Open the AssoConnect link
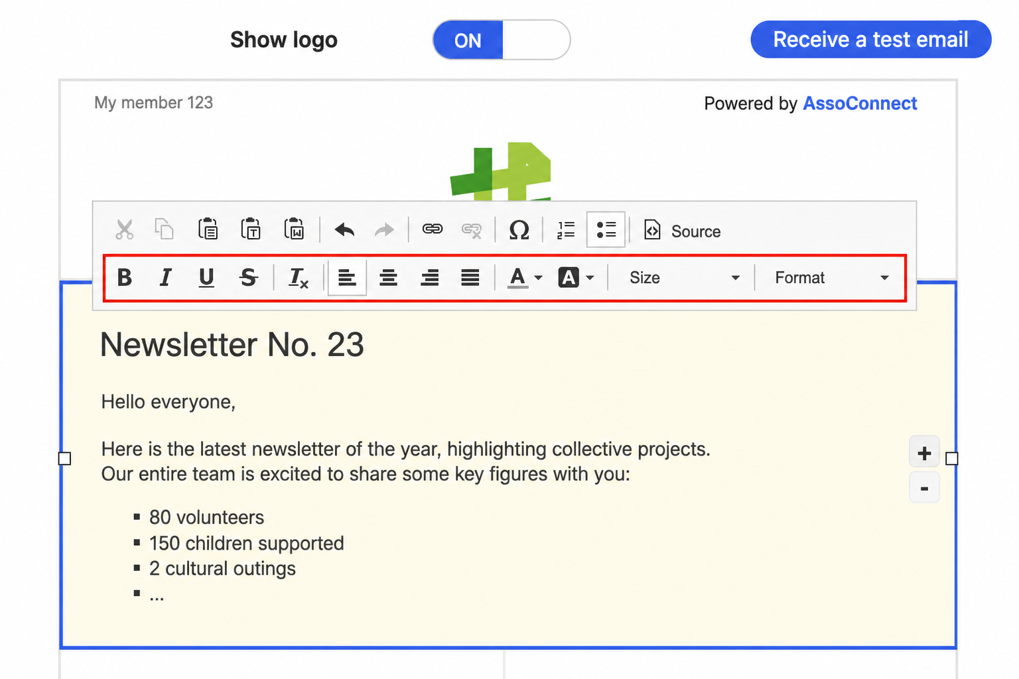 pos(860,103)
